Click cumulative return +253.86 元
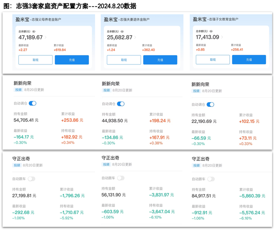Screen dimensions: 275x231 72,120
